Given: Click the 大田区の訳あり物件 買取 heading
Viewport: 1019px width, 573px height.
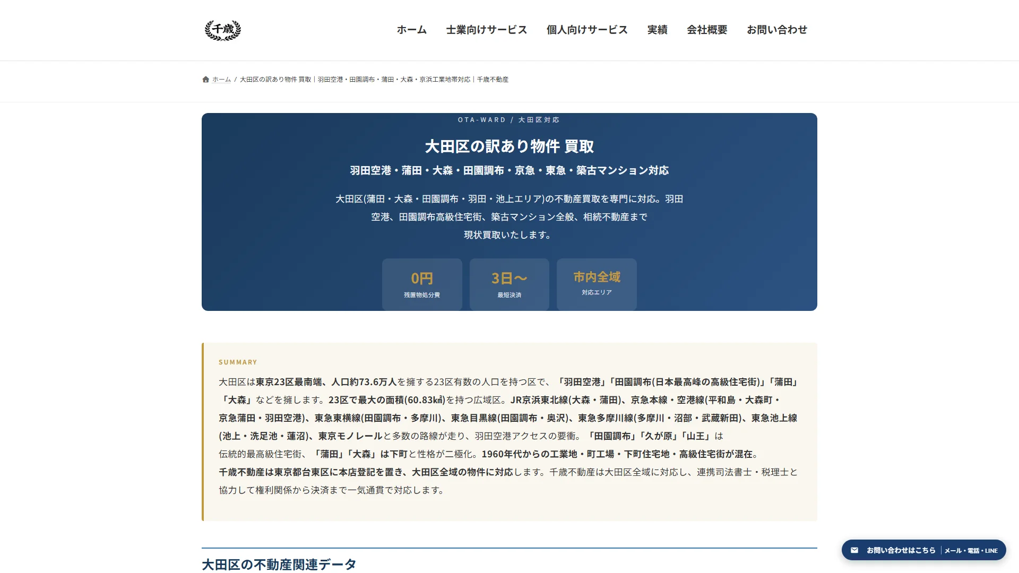Looking at the screenshot, I should coord(509,146).
